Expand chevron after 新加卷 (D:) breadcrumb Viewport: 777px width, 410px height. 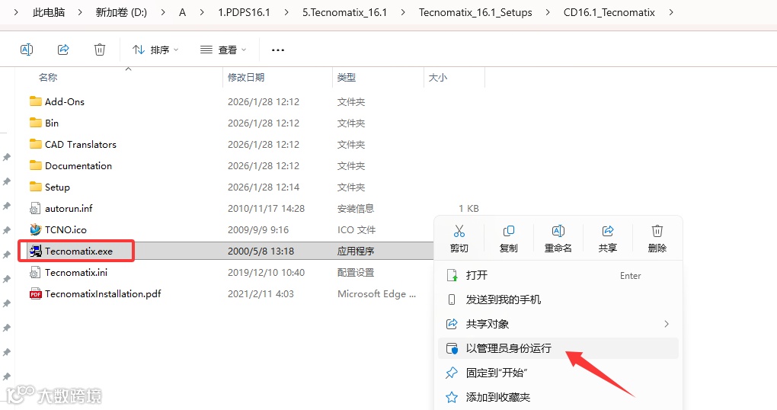(x=163, y=12)
